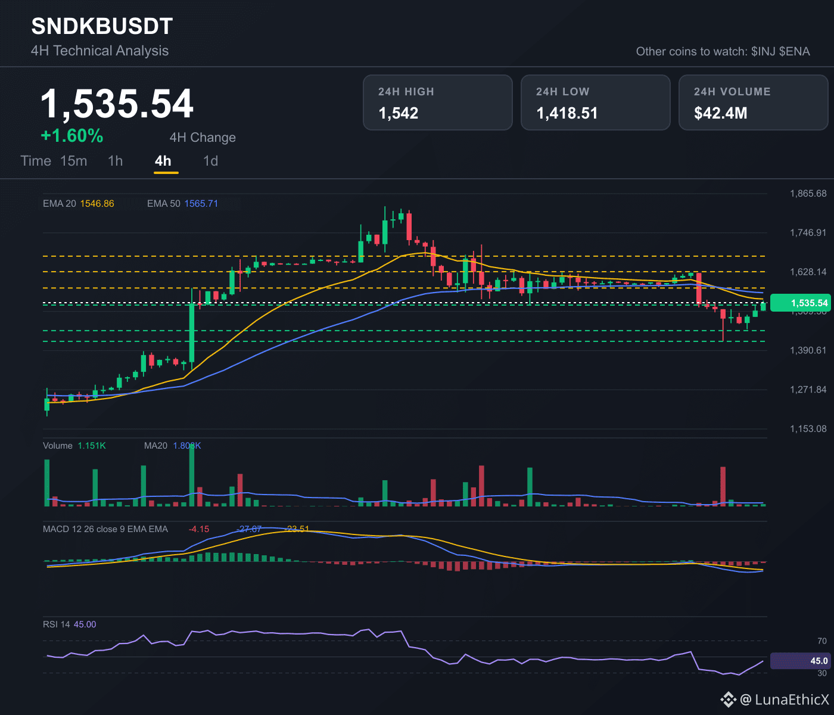Click the +1.60% change value

coord(72,136)
